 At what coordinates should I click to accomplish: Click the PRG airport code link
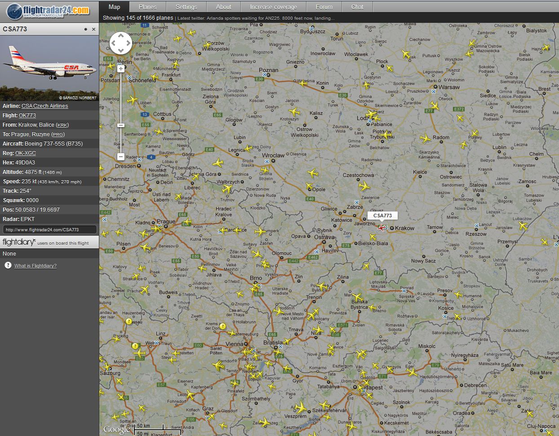click(58, 134)
